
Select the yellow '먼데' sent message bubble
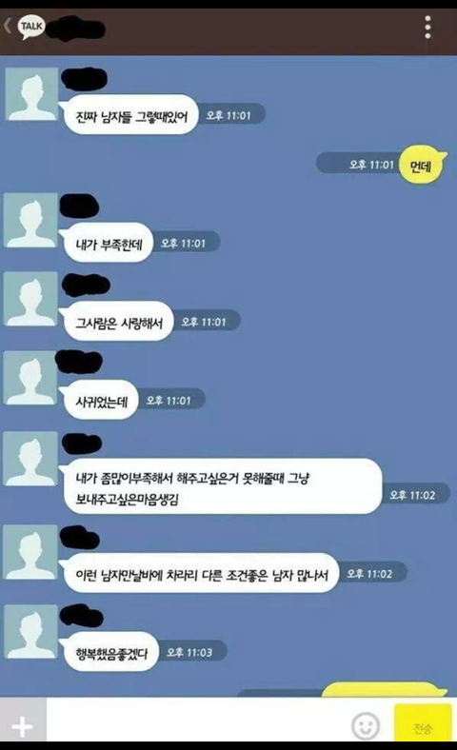[421, 165]
